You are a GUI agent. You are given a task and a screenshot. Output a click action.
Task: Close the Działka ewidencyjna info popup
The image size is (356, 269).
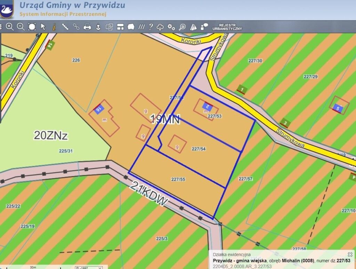[x=350, y=254]
